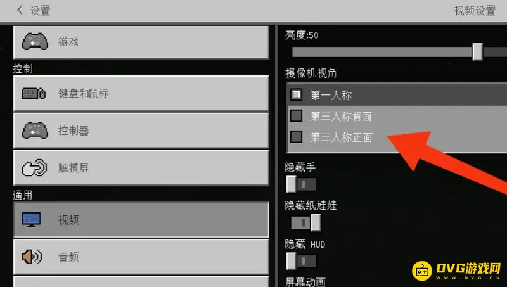Click the 设置 title text in header
Viewport: 507px width, 287px height.
(40, 11)
